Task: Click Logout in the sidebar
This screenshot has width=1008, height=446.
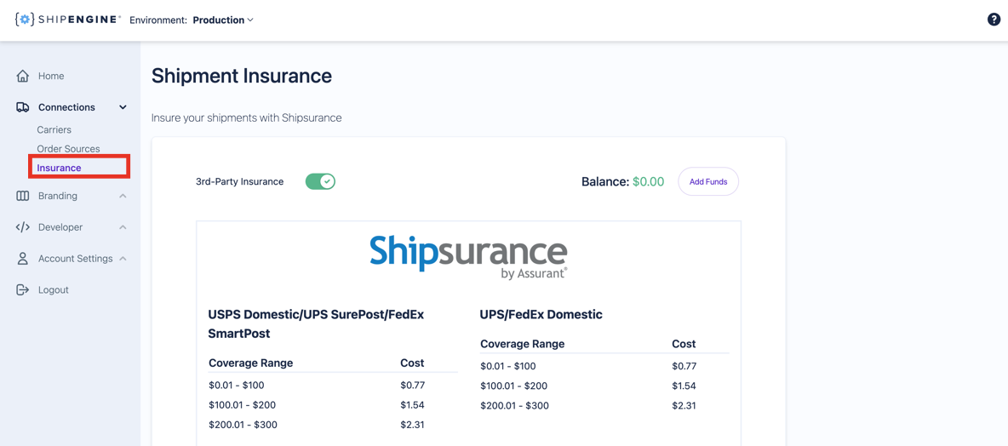Action: [x=54, y=290]
